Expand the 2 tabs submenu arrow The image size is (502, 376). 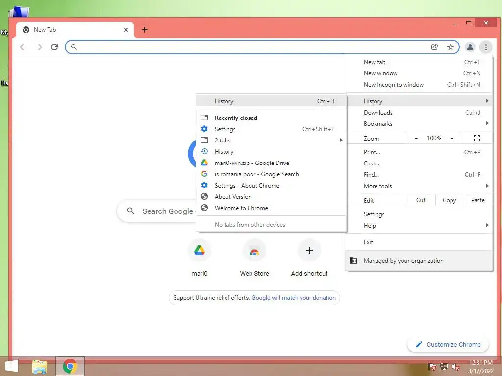[x=341, y=140]
